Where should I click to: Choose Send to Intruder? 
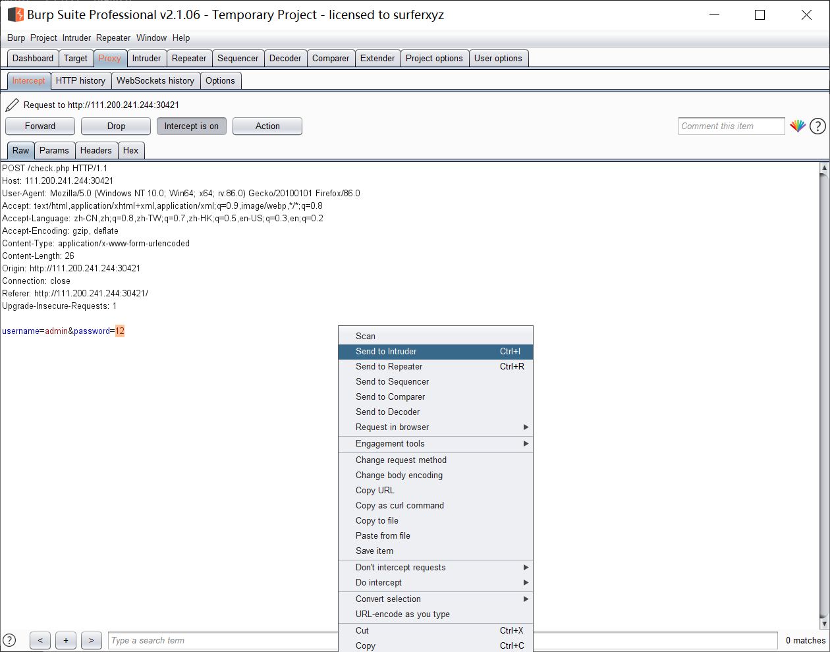[435, 351]
